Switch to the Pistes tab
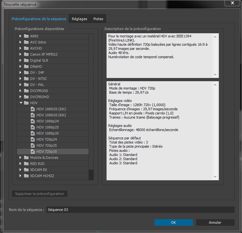This screenshot has height=233, width=242. [98, 19]
